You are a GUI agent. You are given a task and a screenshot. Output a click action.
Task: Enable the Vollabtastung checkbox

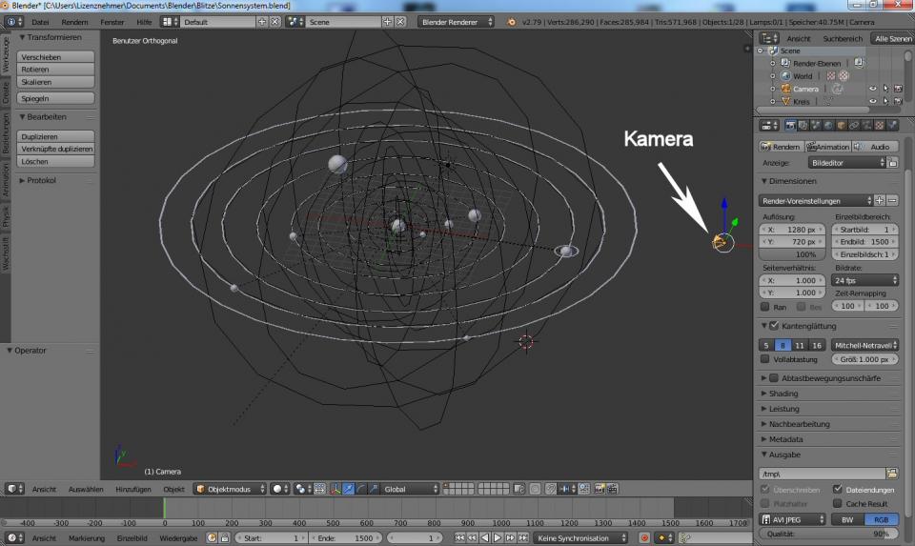[765, 359]
